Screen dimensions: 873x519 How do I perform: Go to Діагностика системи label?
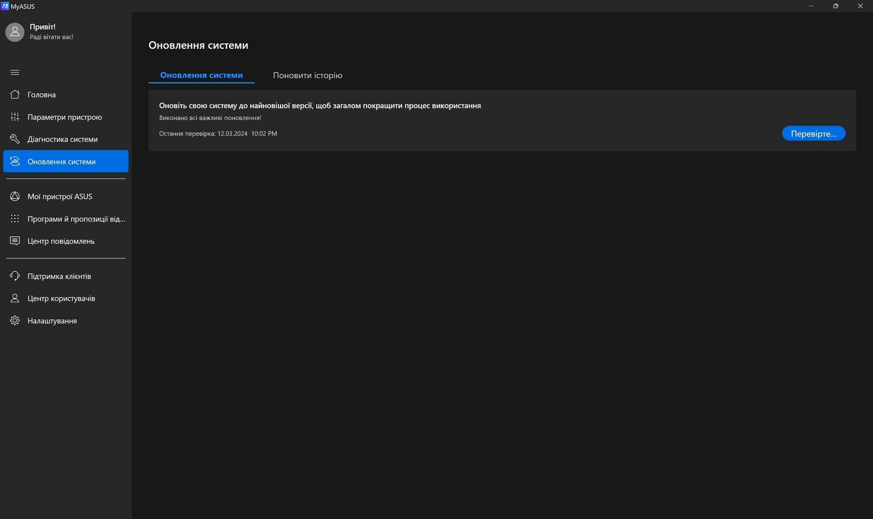tap(62, 139)
